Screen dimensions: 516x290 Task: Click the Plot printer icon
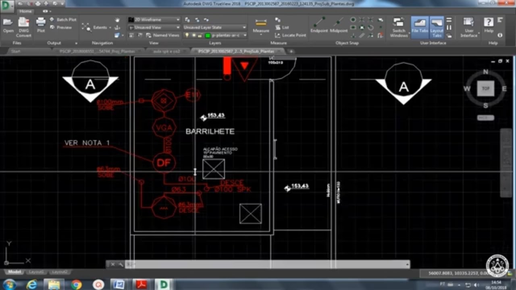tap(41, 22)
